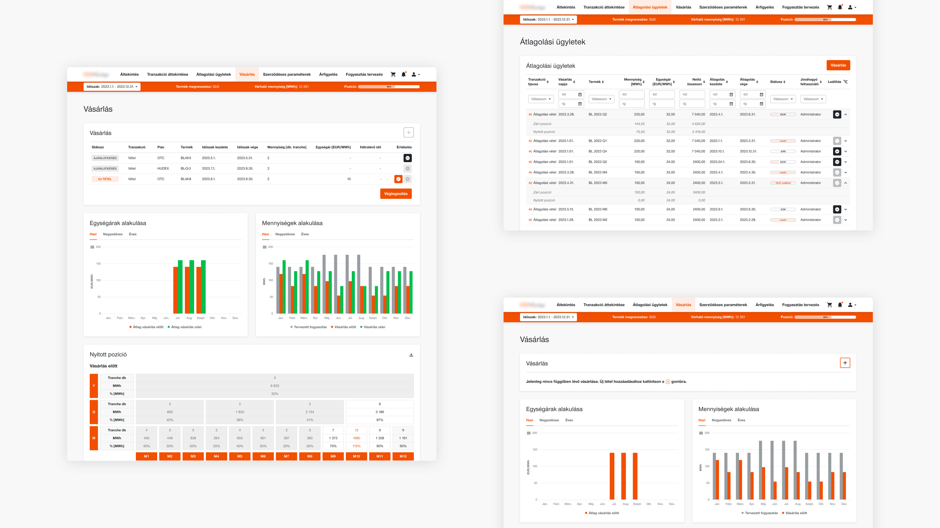Open Válasszon dropdown under Státusz
The height and width of the screenshot is (528, 940).
click(783, 99)
